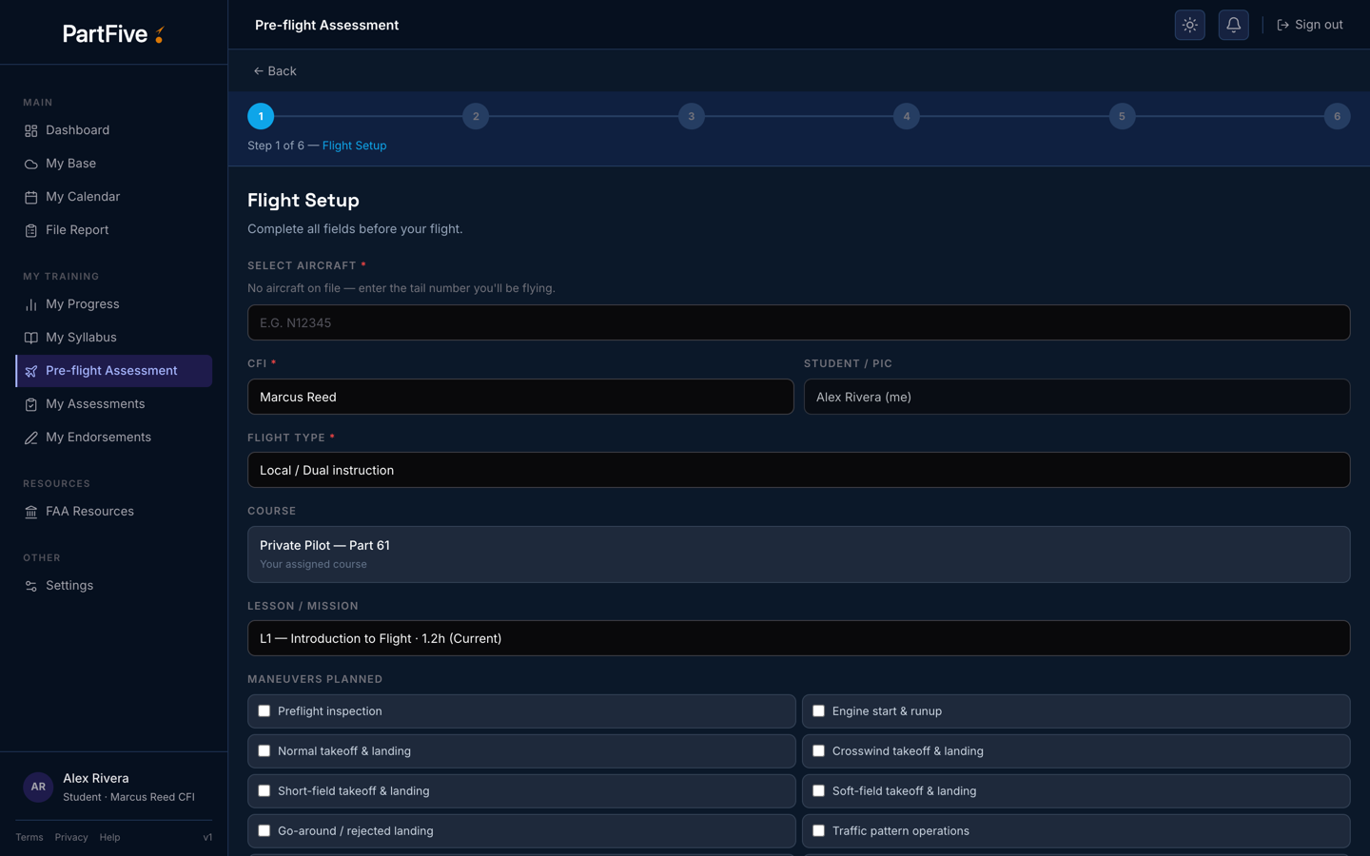The image size is (1370, 856).
Task: Check Soft-field takeoff & landing
Action: tap(818, 791)
